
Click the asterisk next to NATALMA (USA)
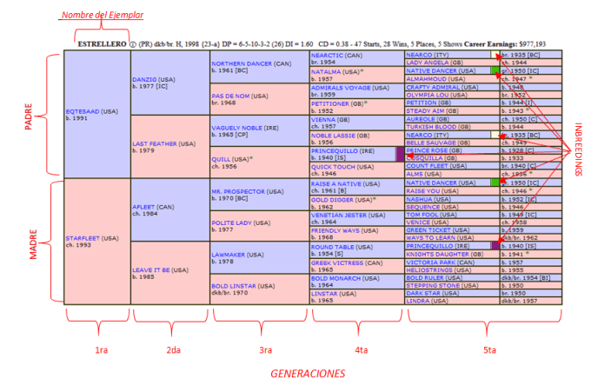361,70
